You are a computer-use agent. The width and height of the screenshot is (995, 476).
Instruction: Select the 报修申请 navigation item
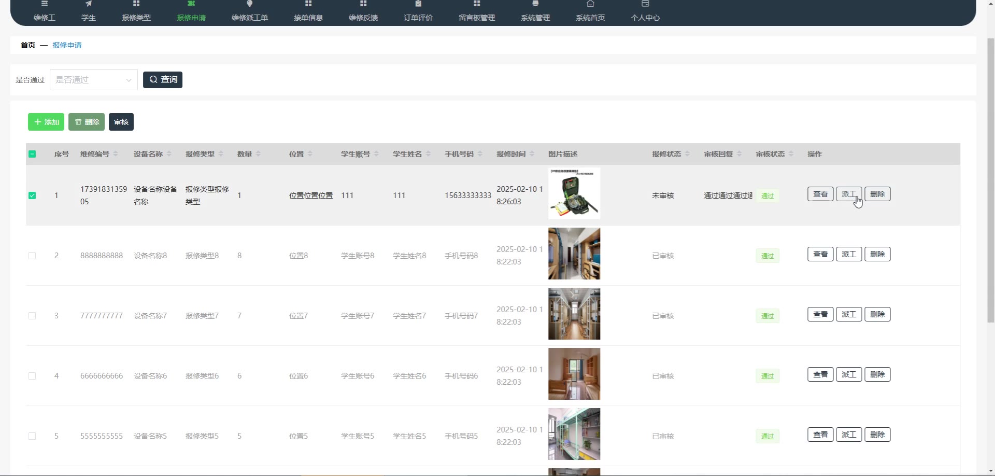191,11
